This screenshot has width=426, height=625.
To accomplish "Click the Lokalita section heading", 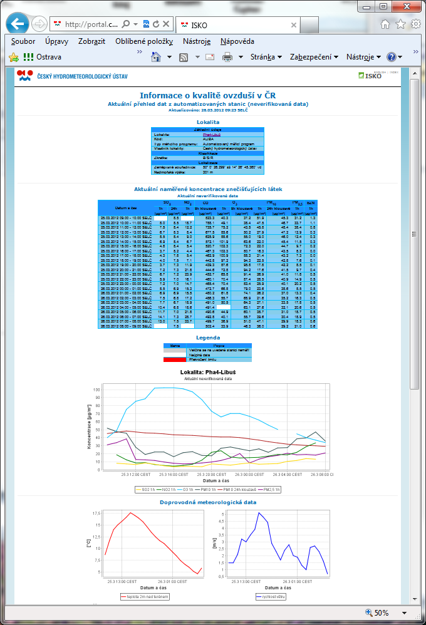I will point(208,122).
